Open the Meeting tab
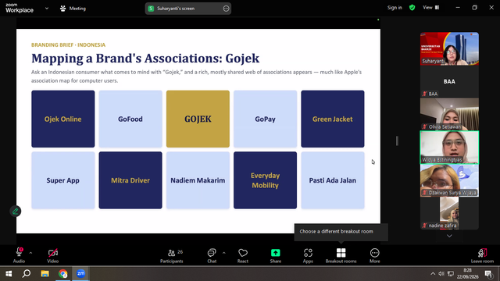 [x=73, y=9]
